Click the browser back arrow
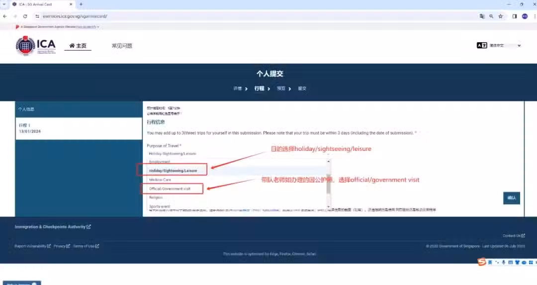The image size is (537, 285). (x=5, y=16)
